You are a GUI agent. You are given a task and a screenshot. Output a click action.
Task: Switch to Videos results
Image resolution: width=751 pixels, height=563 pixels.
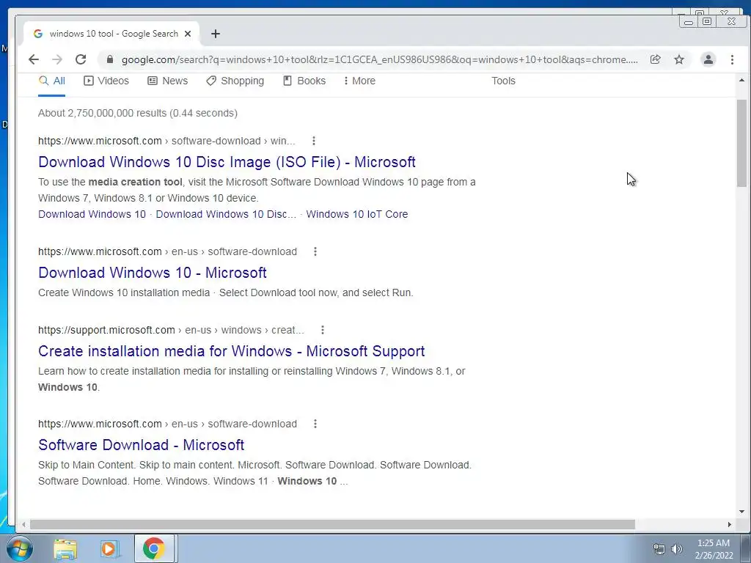(x=106, y=81)
